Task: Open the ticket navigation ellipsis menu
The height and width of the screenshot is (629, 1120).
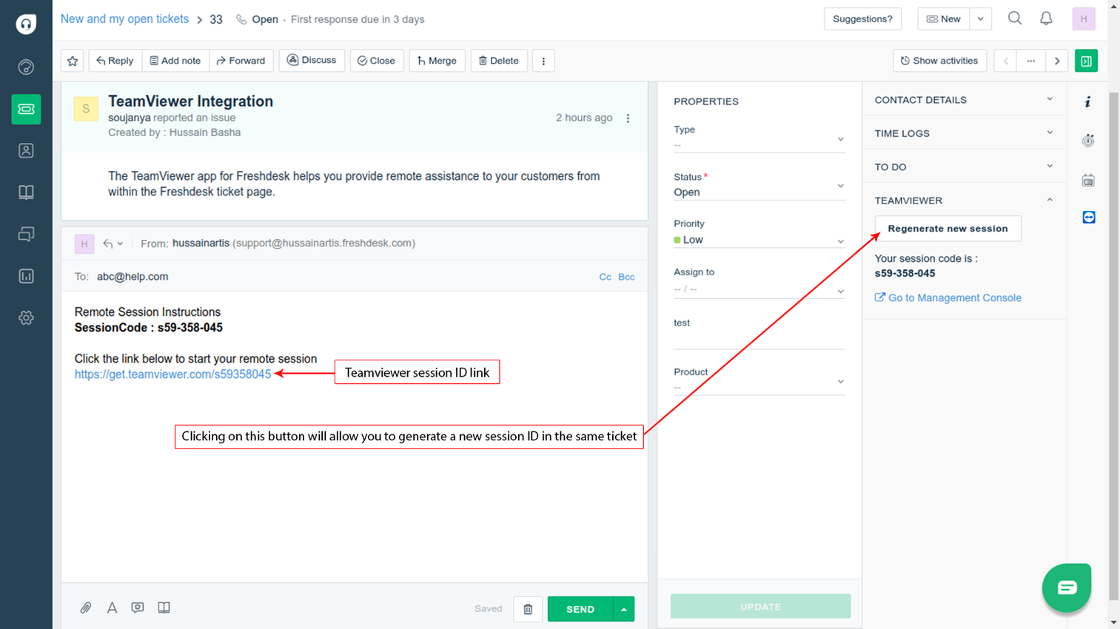Action: coord(1031,61)
